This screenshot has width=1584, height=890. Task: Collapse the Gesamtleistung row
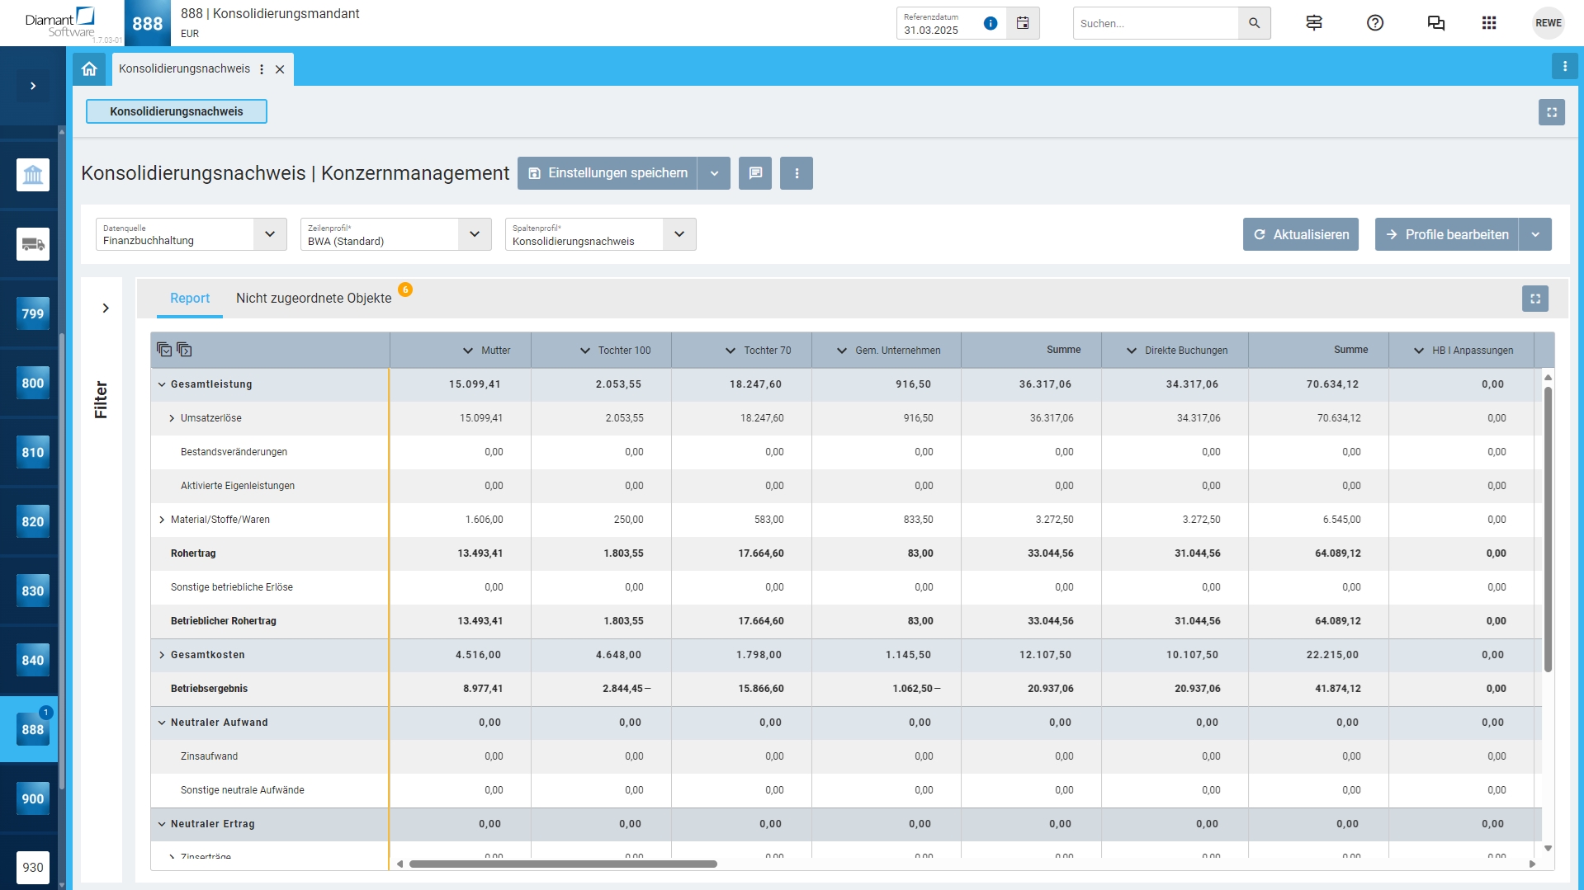[x=162, y=384]
